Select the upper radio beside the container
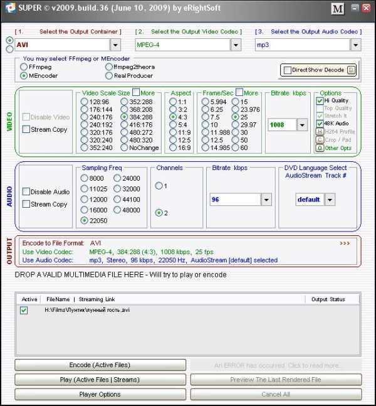Image resolution: width=376 pixels, height=406 pixels. click(x=9, y=40)
